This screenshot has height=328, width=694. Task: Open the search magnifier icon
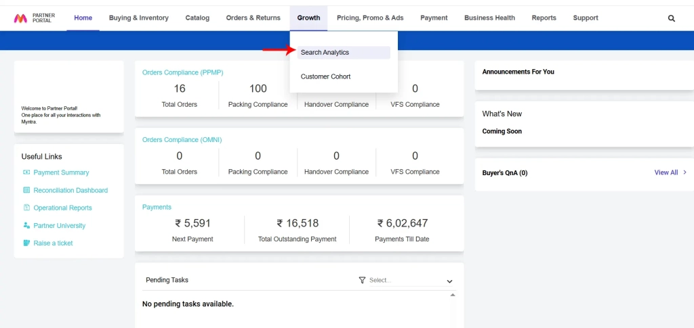pyautogui.click(x=672, y=18)
